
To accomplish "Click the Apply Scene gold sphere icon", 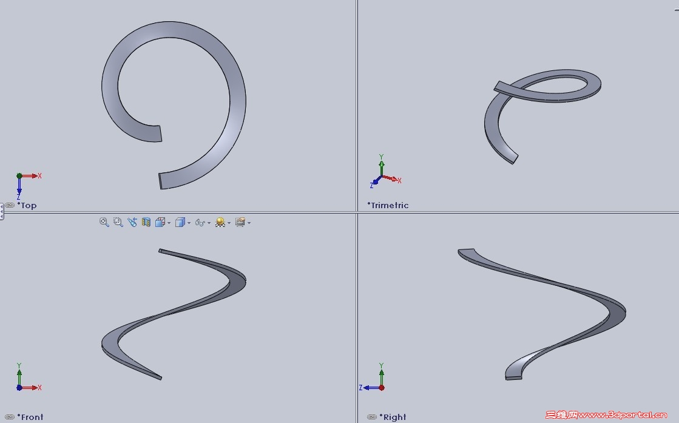I will point(220,222).
